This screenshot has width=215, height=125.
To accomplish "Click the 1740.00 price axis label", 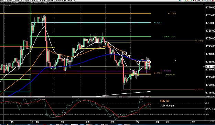I will click(x=210, y=54).
